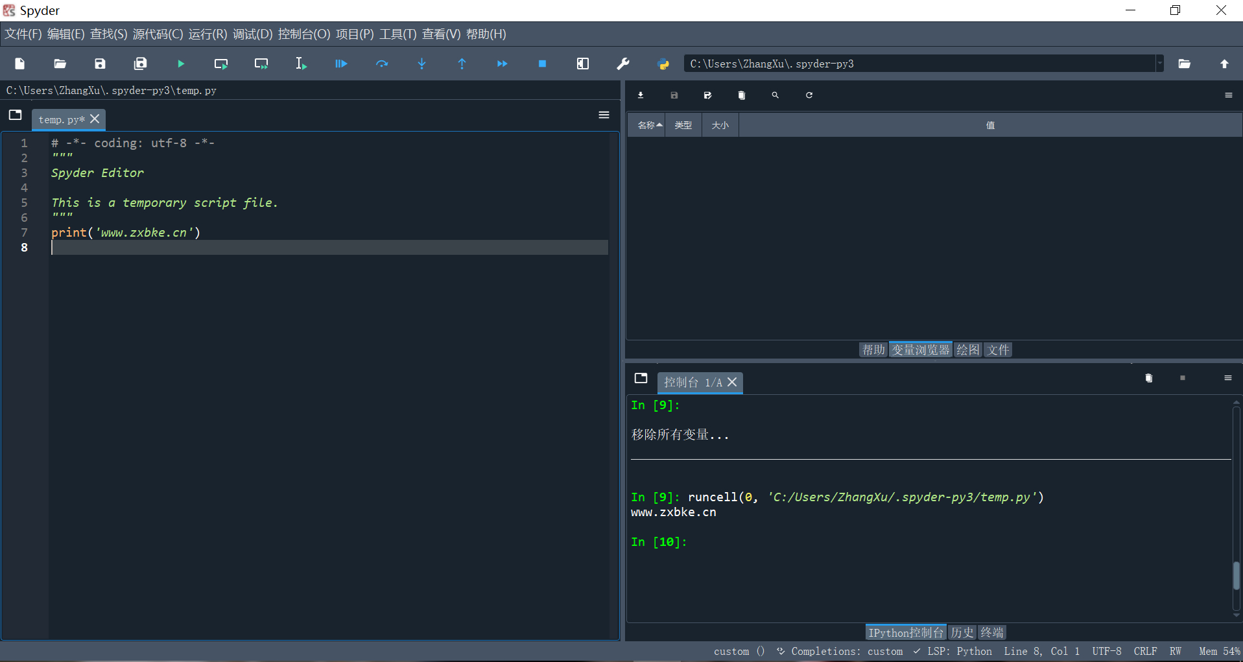Screen dimensions: 1243x662
Task: Refresh the variable explorer
Action: [x=809, y=95]
